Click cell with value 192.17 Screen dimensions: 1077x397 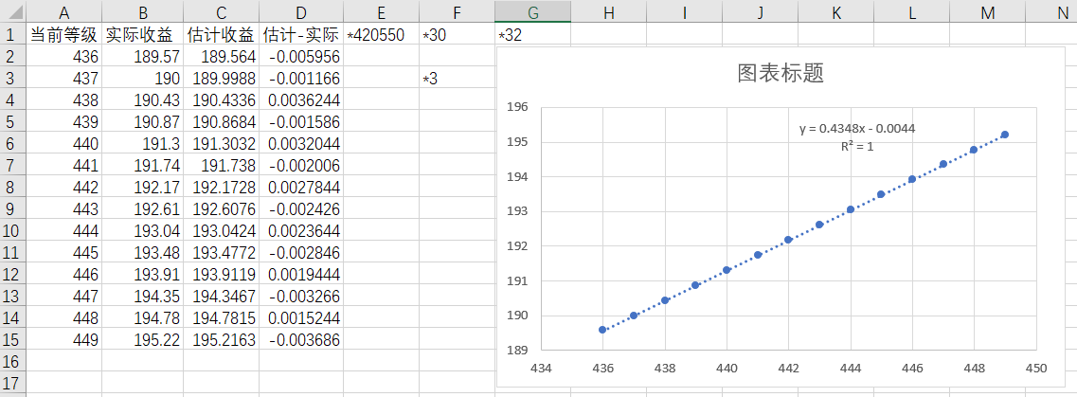[x=143, y=187]
